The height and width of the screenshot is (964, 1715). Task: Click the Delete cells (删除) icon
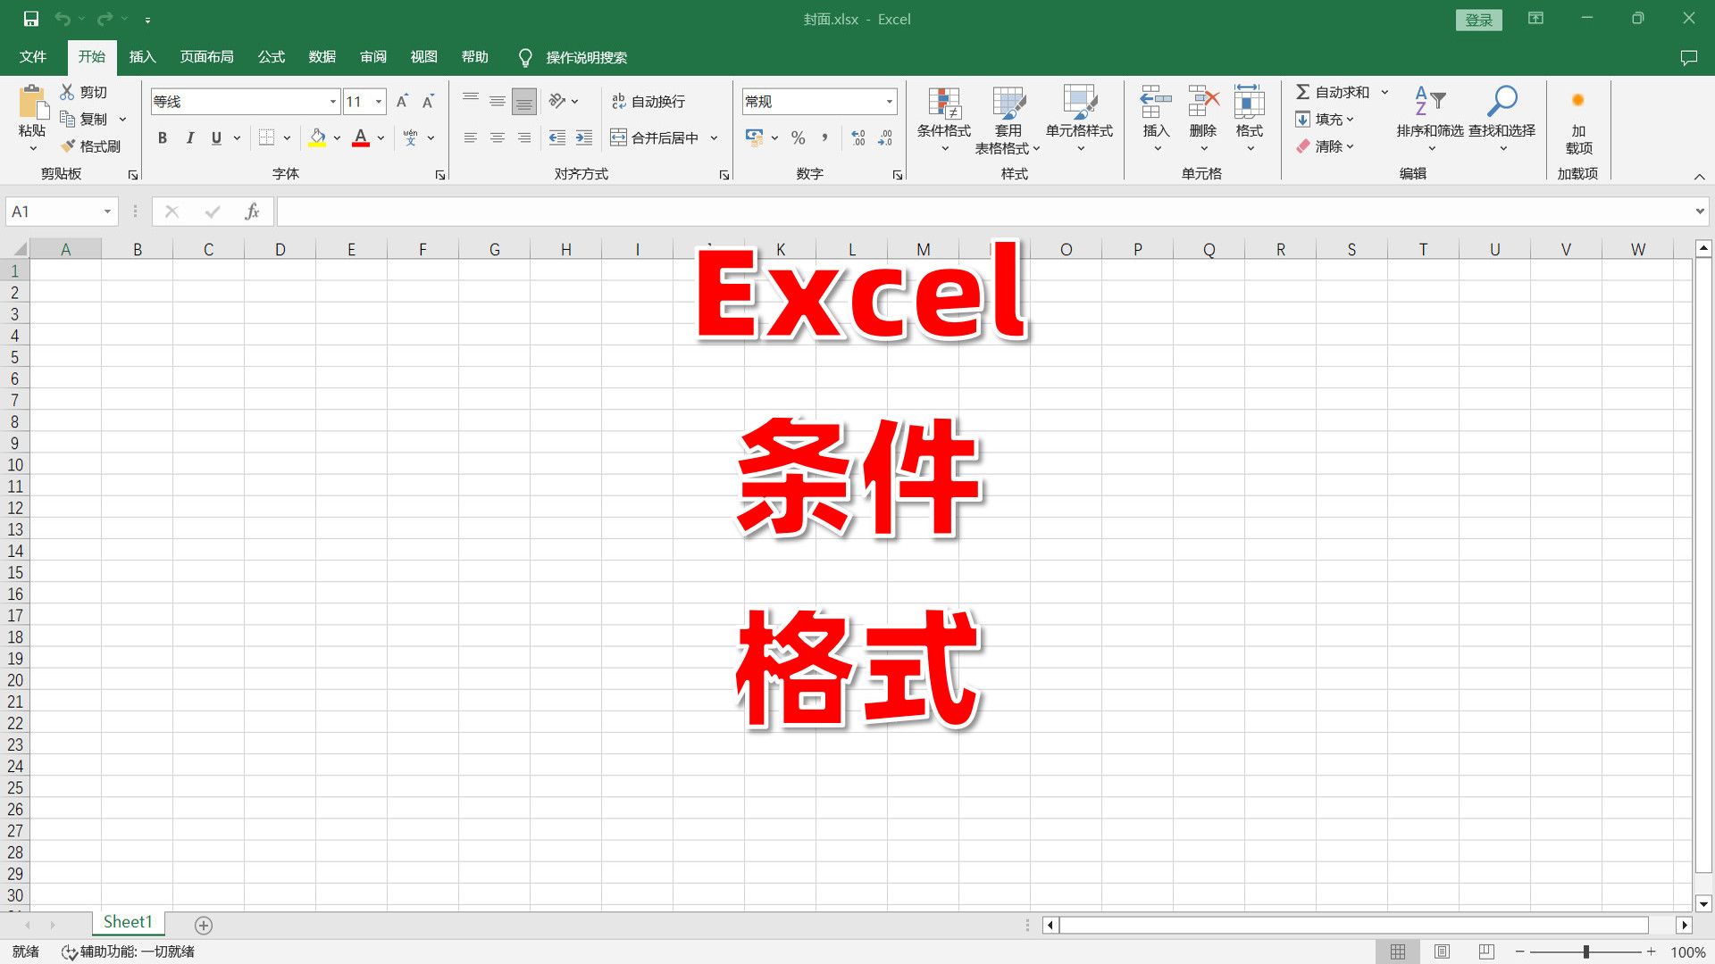pos(1203,102)
